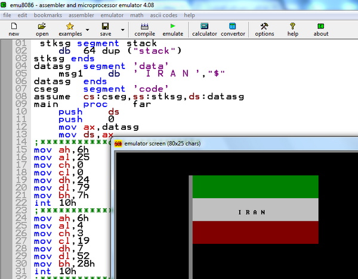This screenshot has width=358, height=279.
Task: Click 'mov dl,52' on line 29
Action: 61,256
